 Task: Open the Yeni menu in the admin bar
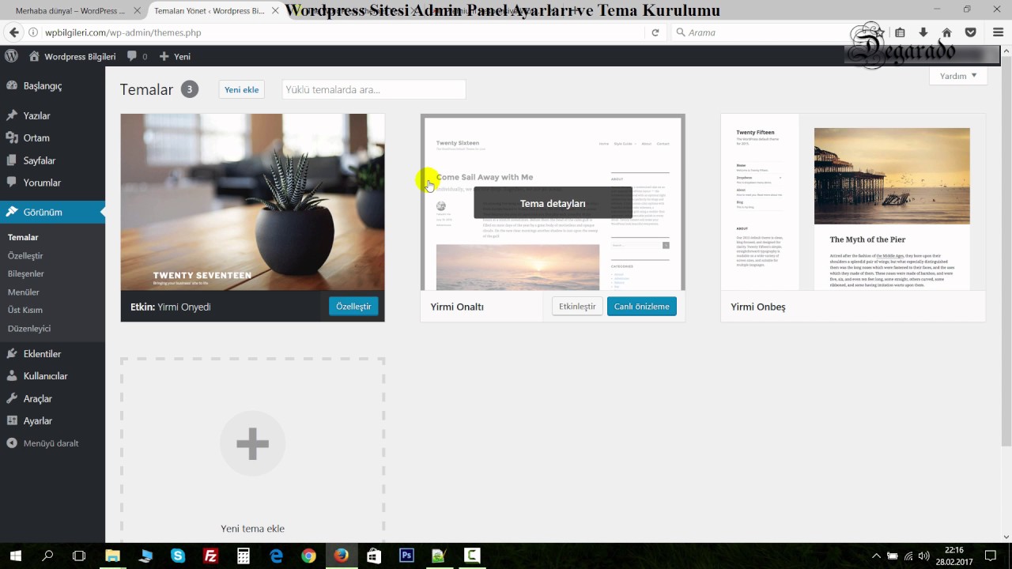(175, 57)
